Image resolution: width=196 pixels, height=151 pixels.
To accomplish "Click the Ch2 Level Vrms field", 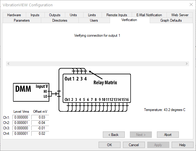I will [x=21, y=123].
